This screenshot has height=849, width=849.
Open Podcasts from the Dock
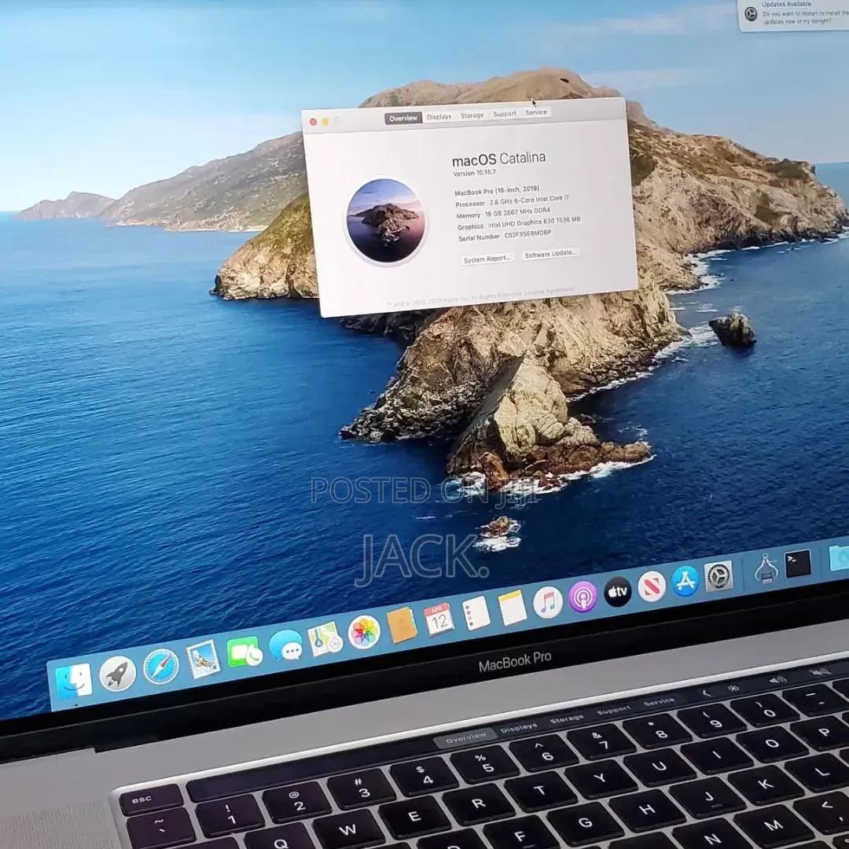(x=583, y=597)
